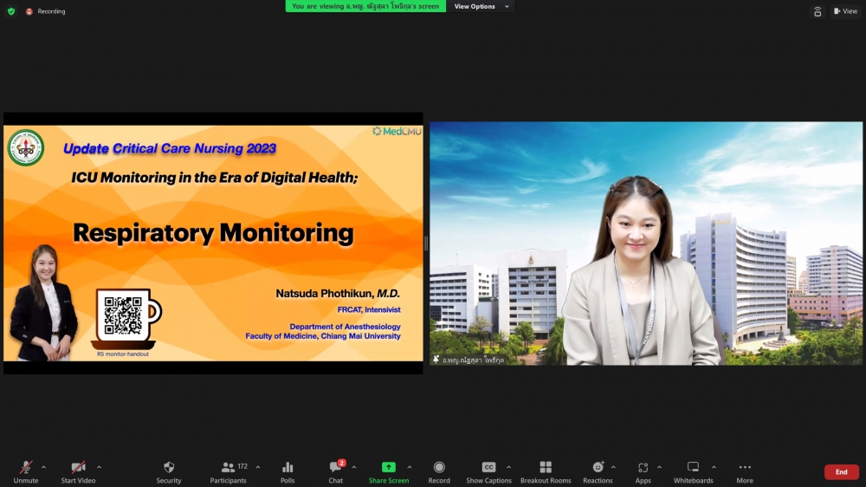The image size is (866, 487).
Task: Open the View Options dropdown
Action: click(x=480, y=6)
